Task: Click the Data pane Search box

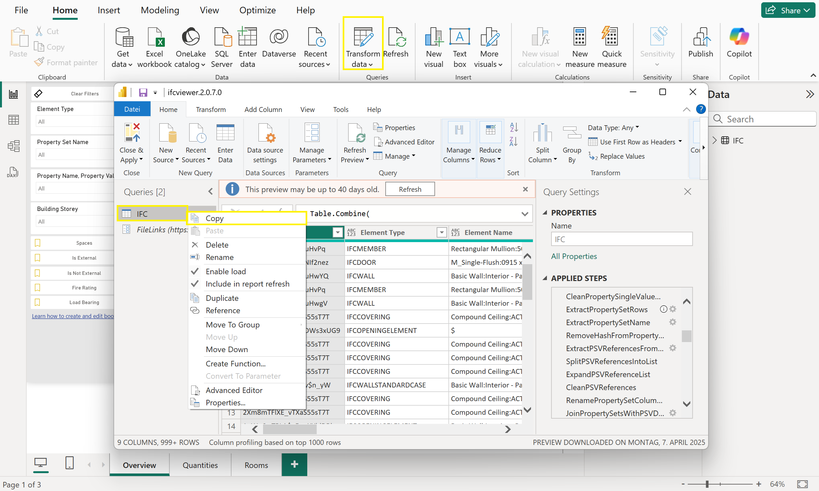Action: [762, 119]
